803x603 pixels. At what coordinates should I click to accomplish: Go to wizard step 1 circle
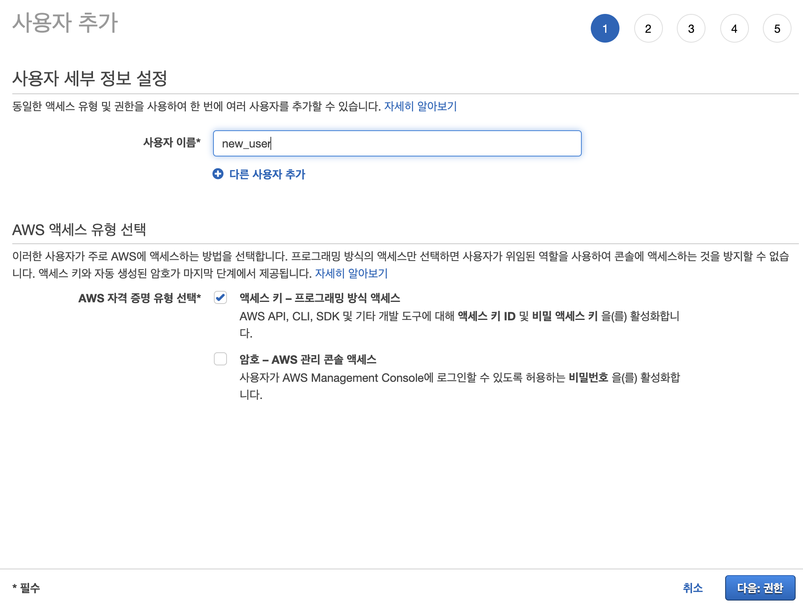[605, 29]
